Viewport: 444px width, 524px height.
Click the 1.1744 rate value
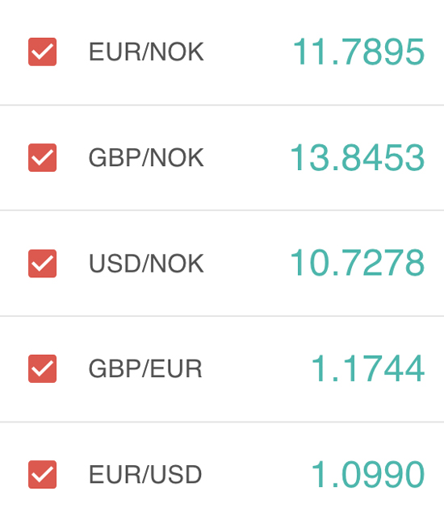368,368
